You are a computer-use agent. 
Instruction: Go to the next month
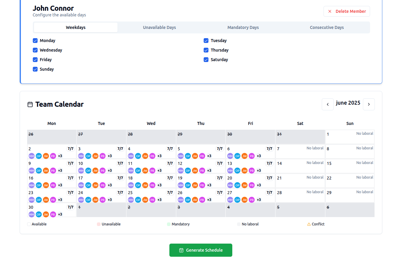(x=369, y=104)
